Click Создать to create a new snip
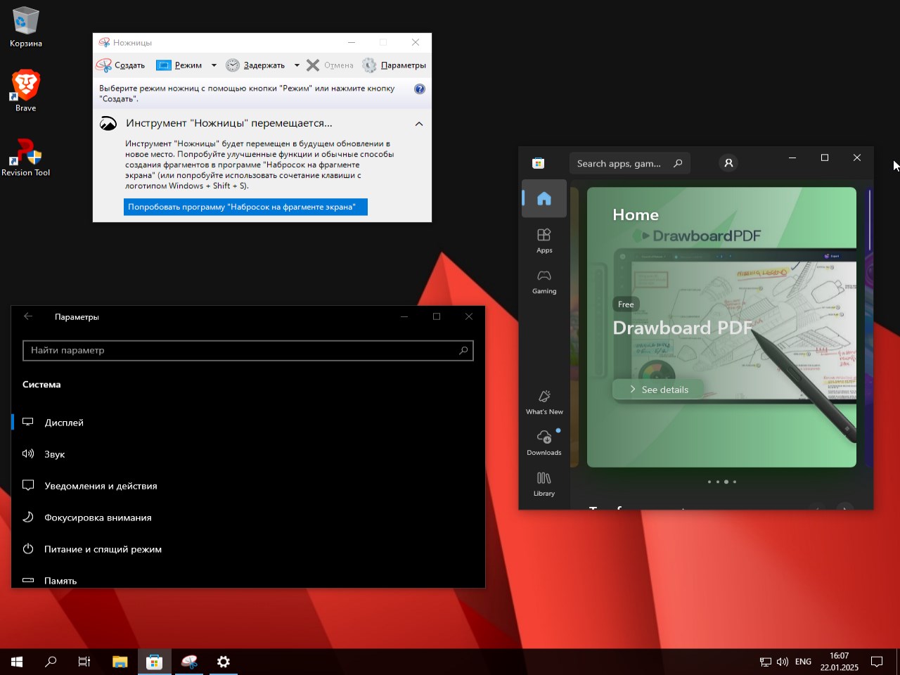The width and height of the screenshot is (900, 675). (x=121, y=65)
